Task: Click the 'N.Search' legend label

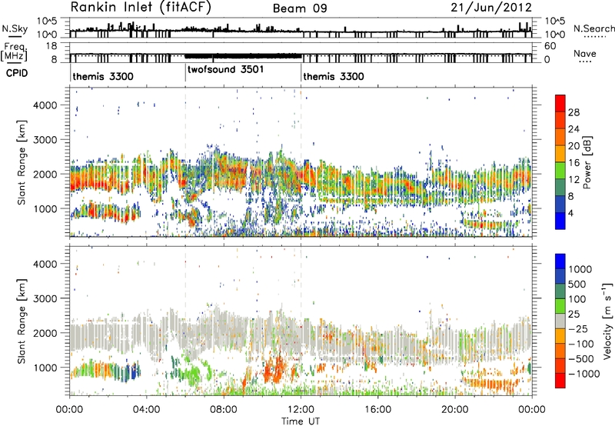Action: click(x=593, y=28)
